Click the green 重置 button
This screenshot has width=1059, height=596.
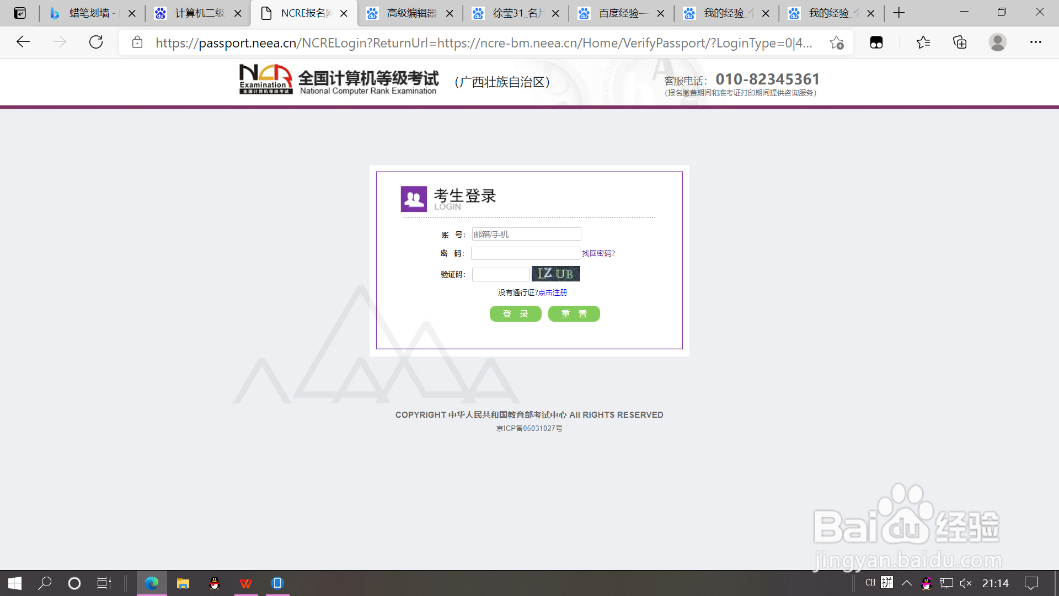[x=574, y=314]
